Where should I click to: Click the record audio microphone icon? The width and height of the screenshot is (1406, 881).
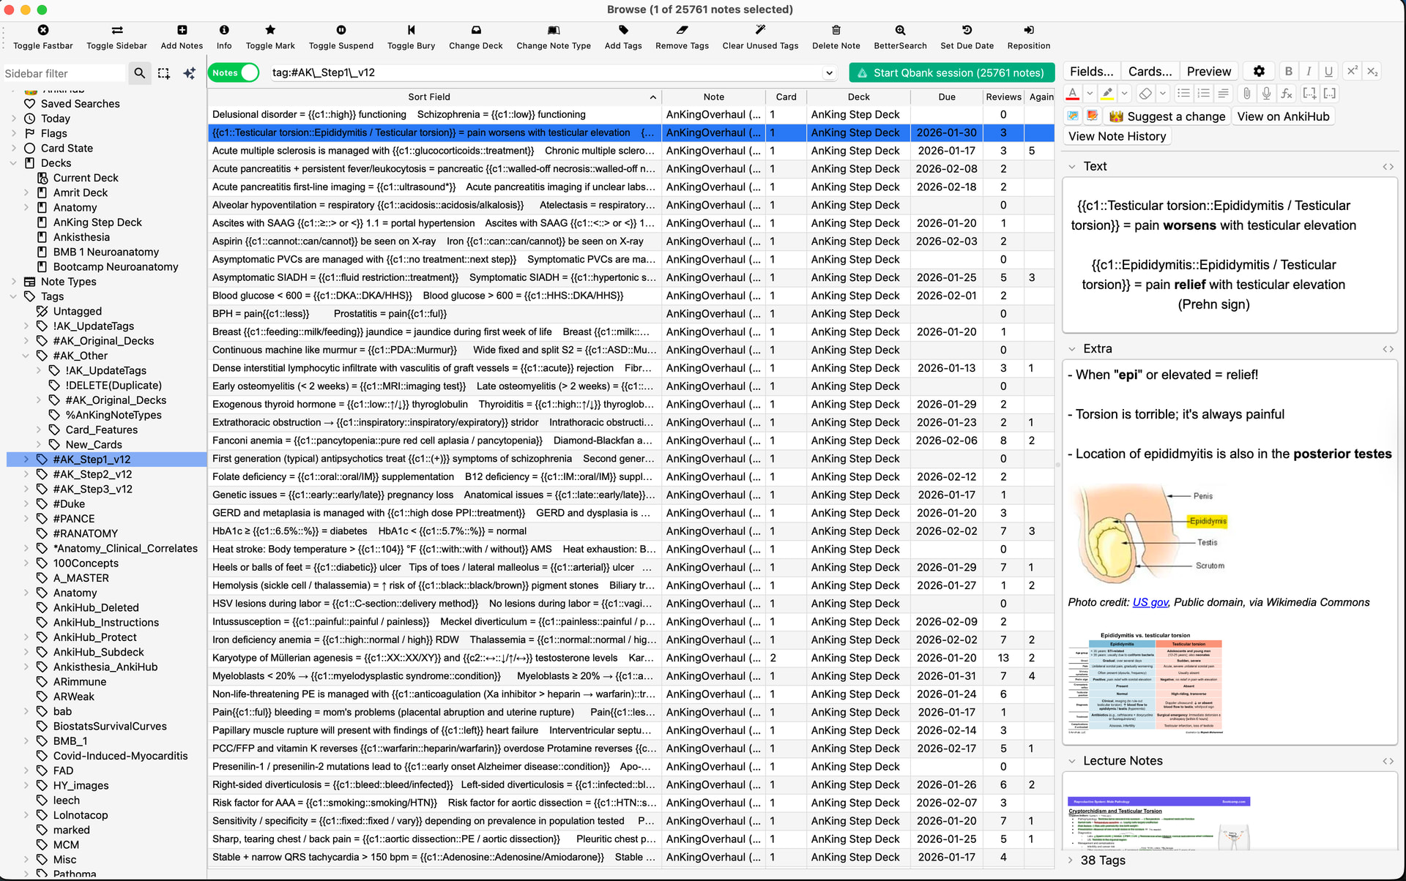point(1266,93)
